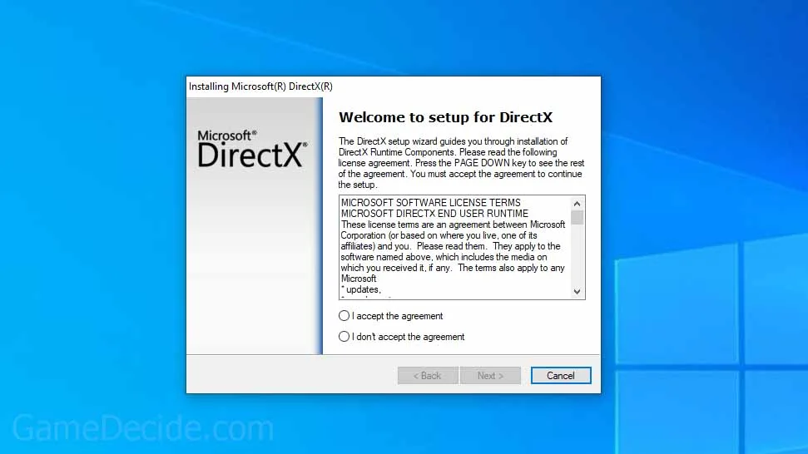
Task: Click the "MICROSOFT DIRECTX END USER RUNTIME" line
Action: tap(434, 214)
